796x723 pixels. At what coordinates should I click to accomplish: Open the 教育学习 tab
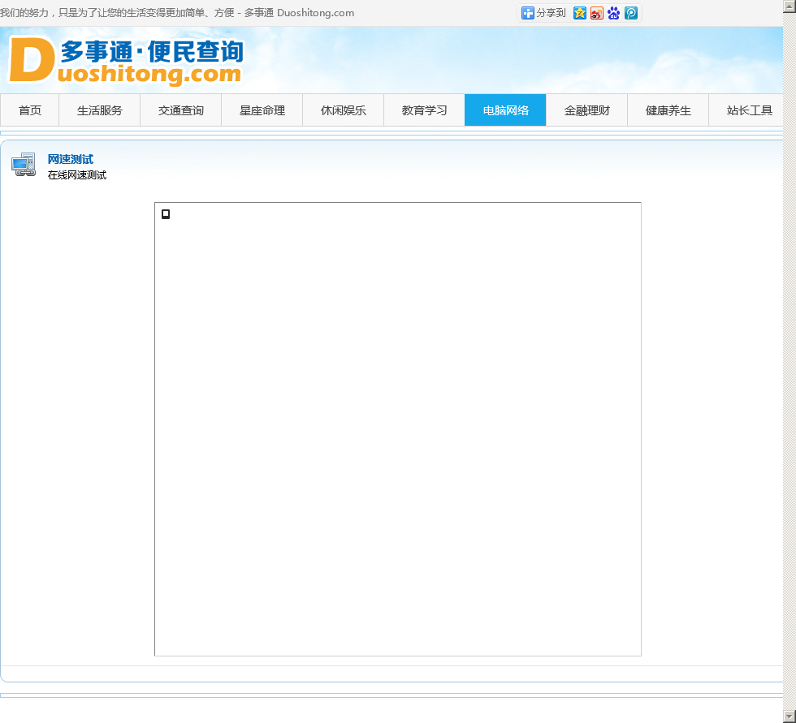click(424, 110)
